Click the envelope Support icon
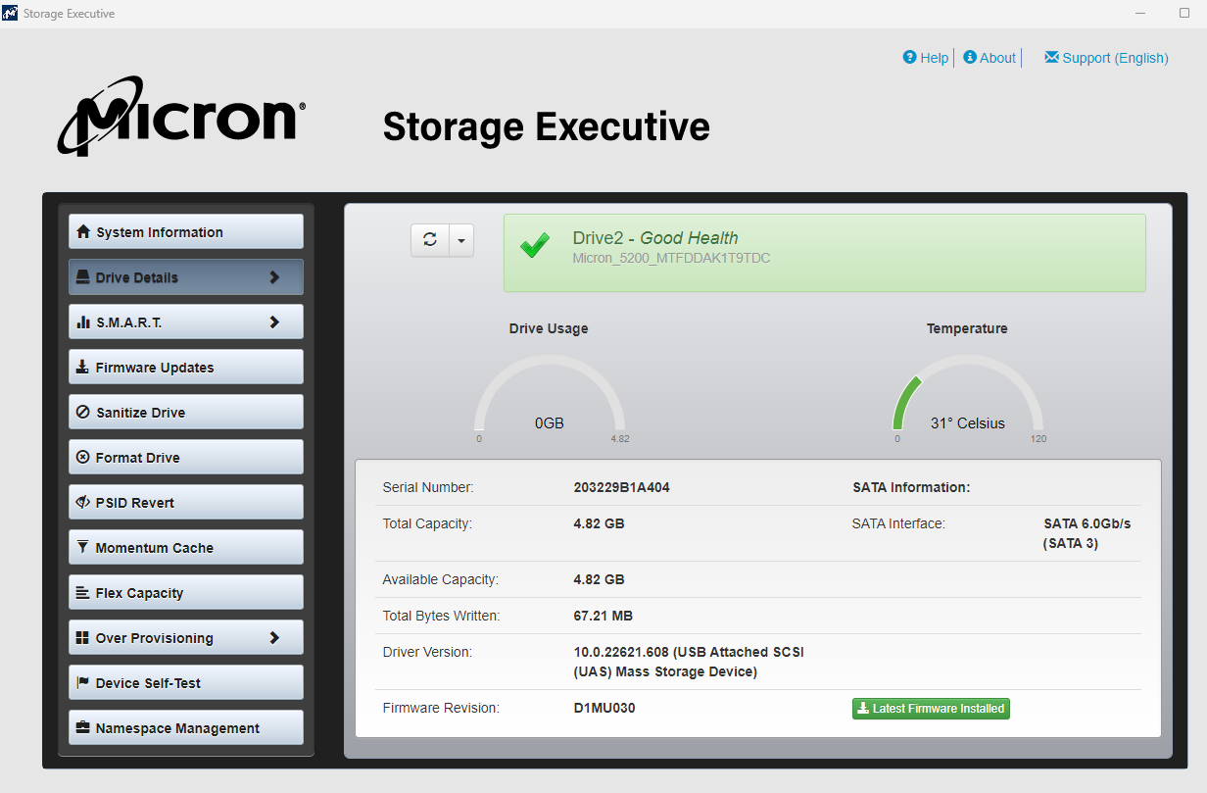This screenshot has width=1207, height=793. pos(1051,58)
